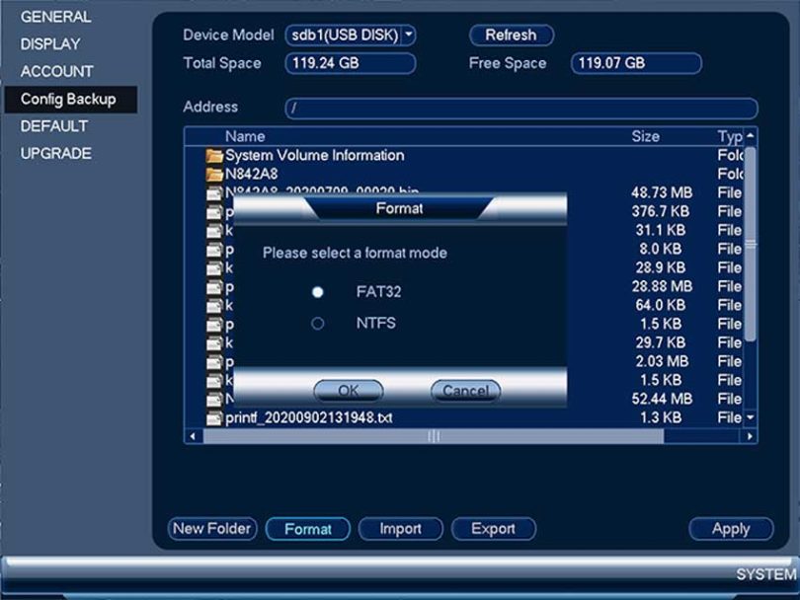This screenshot has height=600, width=800.
Task: Click the file icon for the 48.73 MB file
Action: [214, 193]
